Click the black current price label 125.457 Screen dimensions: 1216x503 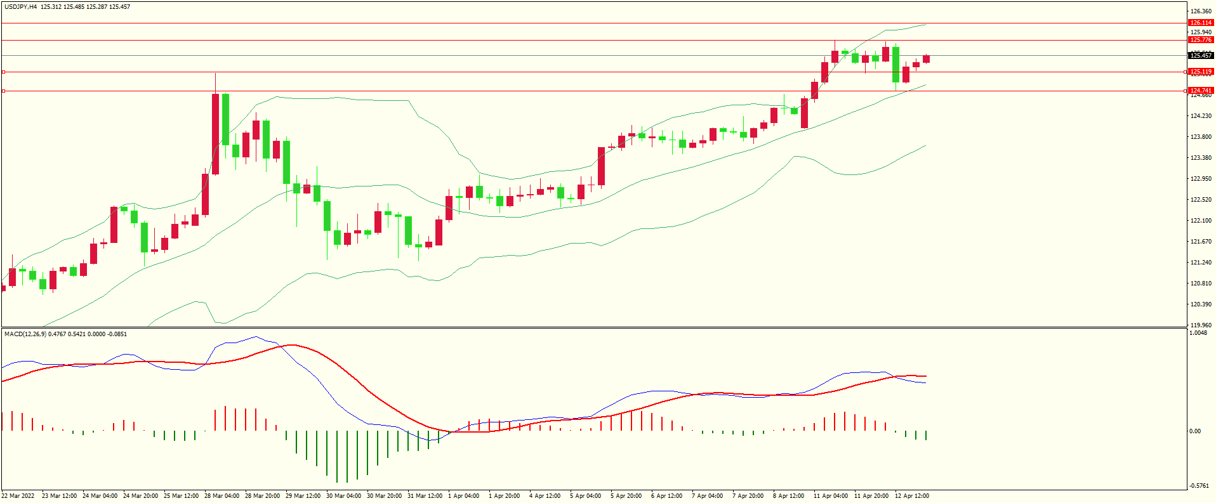[1201, 56]
